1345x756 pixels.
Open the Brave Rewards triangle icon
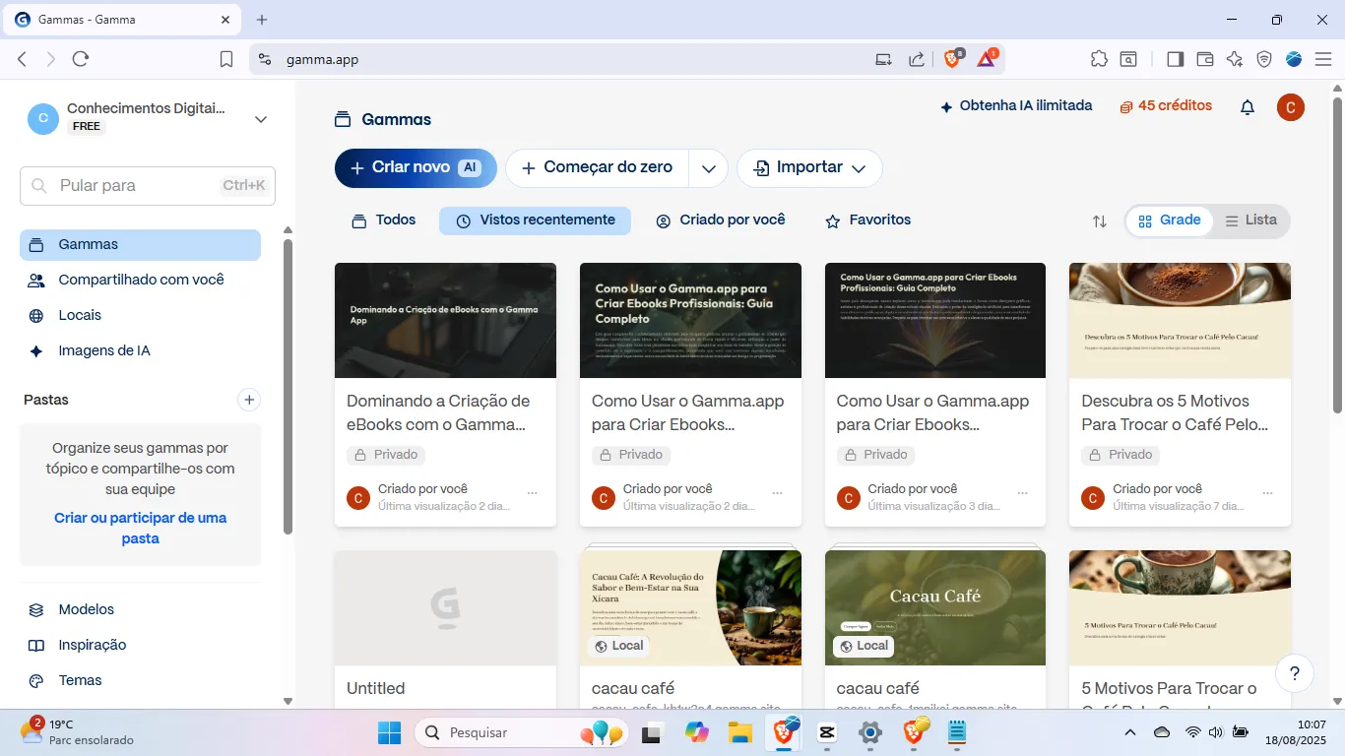(x=987, y=59)
